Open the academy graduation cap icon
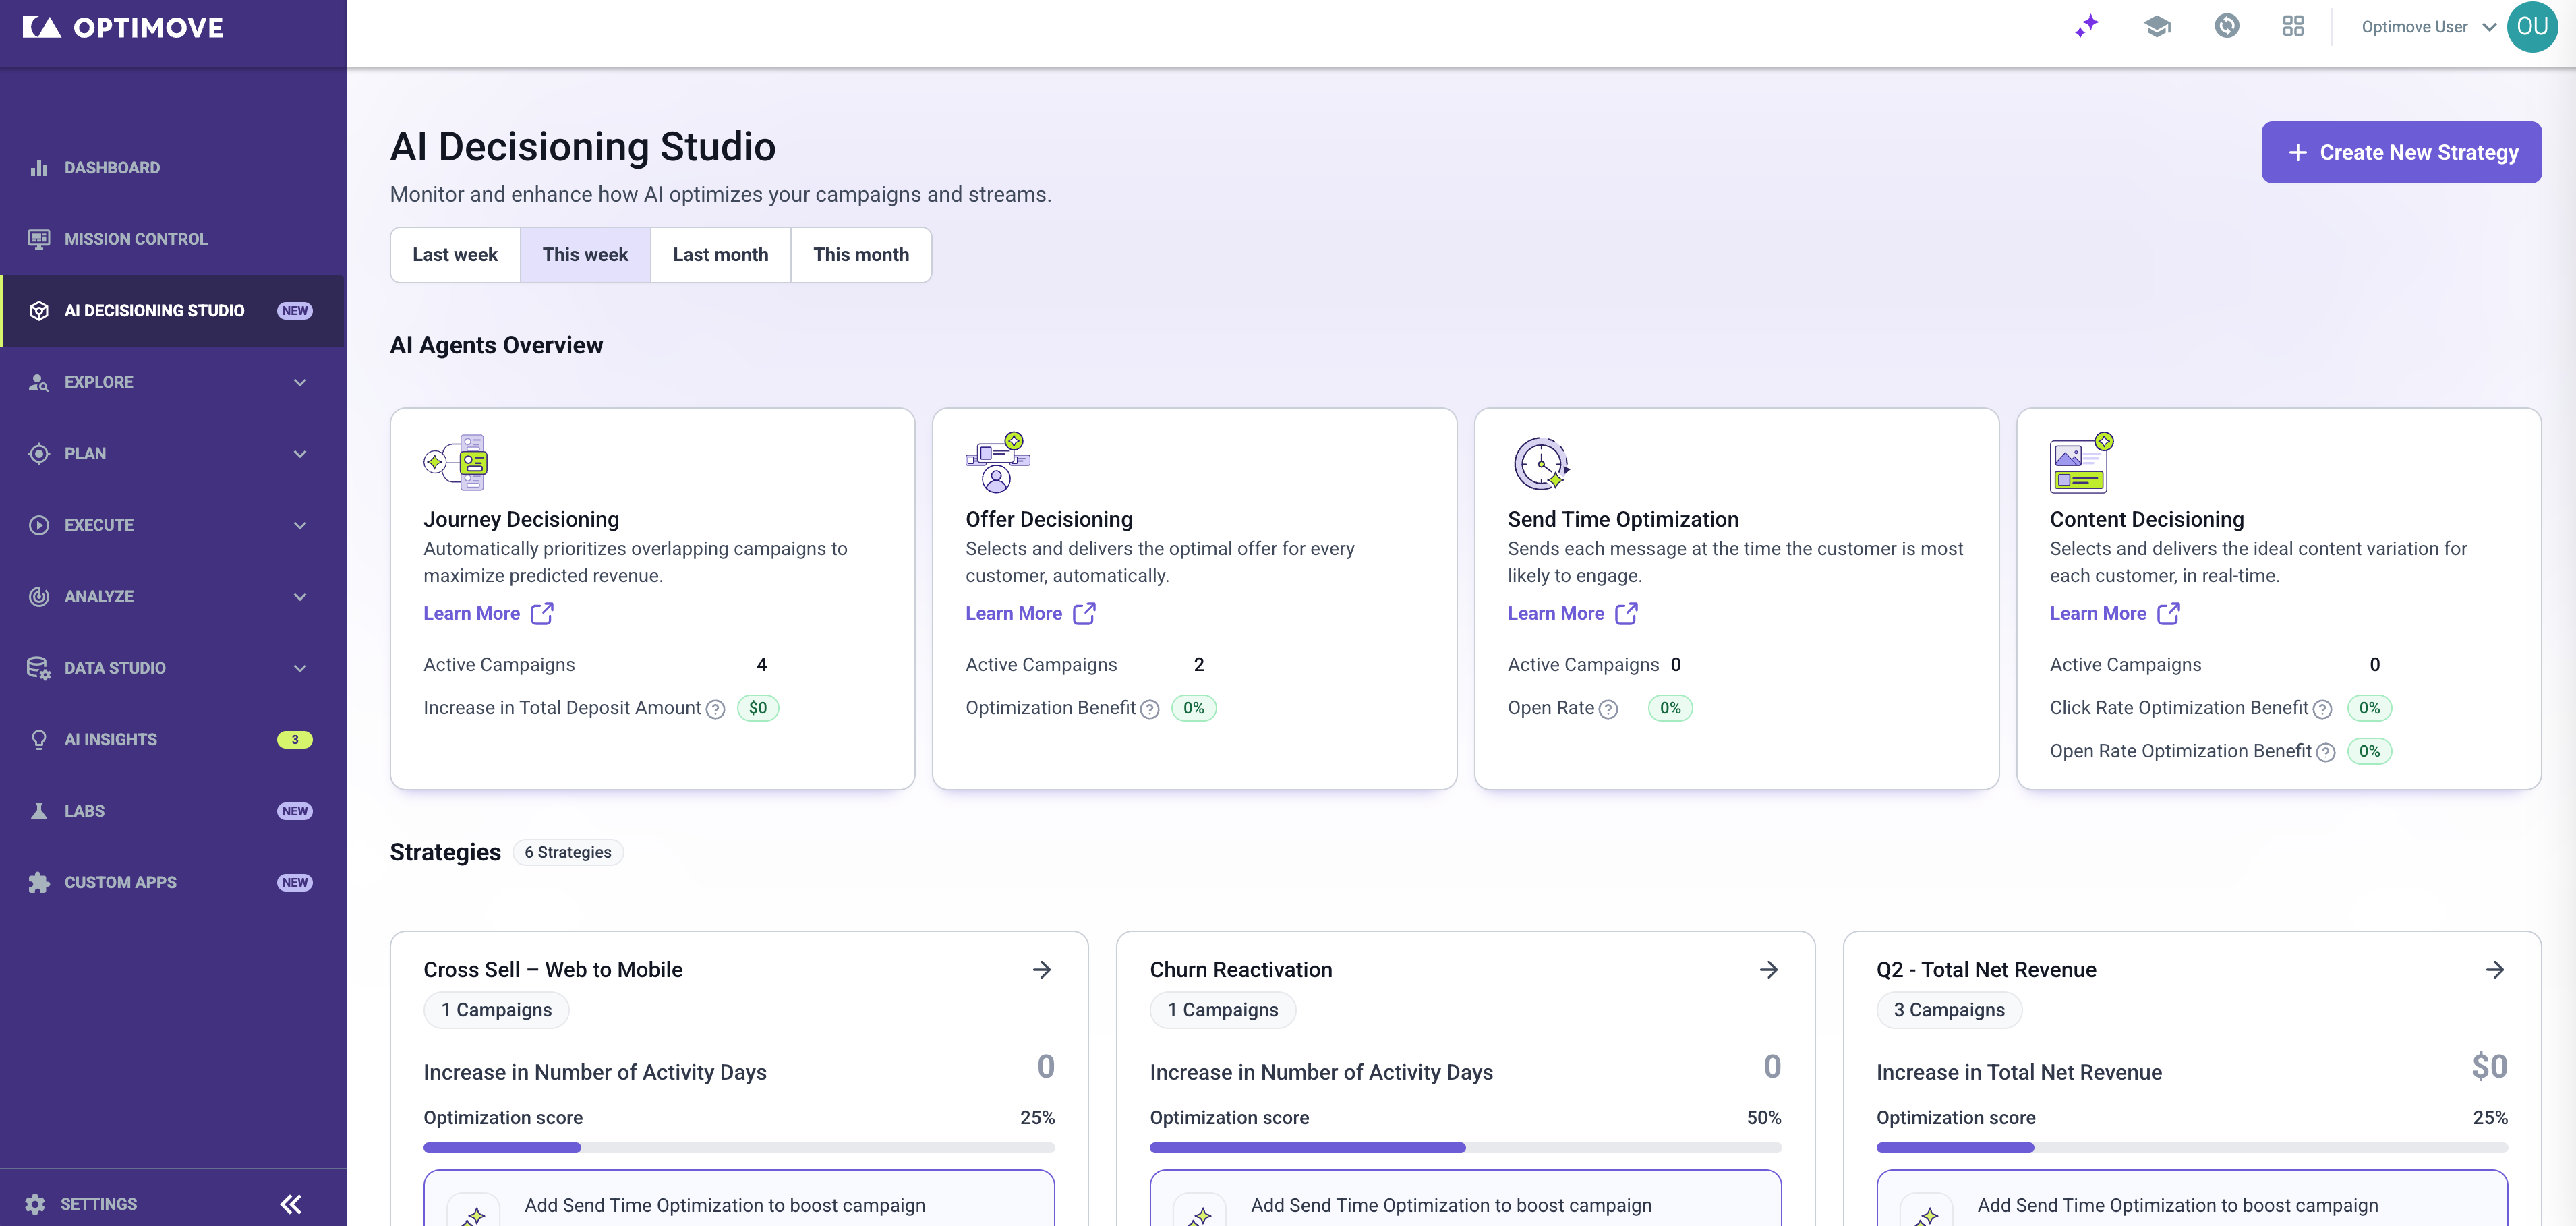Image resolution: width=2576 pixels, height=1226 pixels. [2157, 26]
